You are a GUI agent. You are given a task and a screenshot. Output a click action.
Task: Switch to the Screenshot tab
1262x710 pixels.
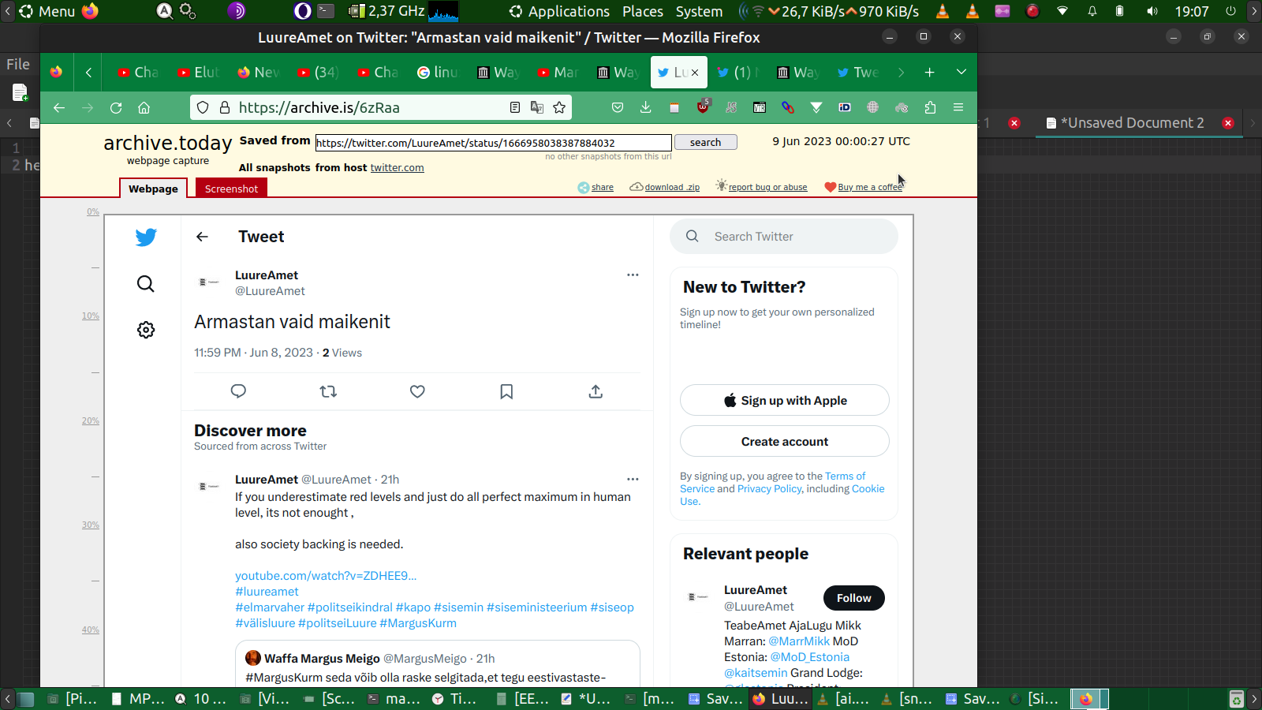click(231, 189)
